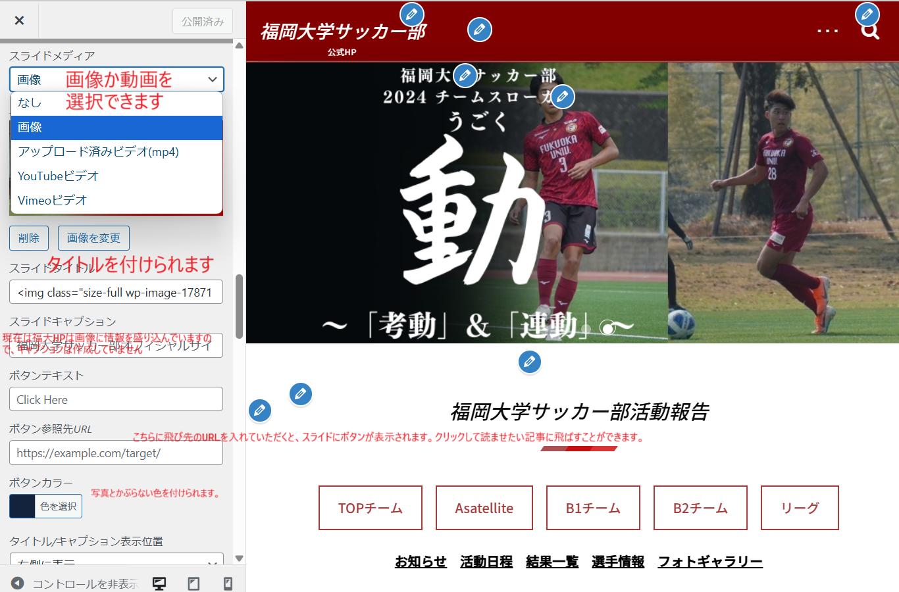899x592 pixels.
Task: Click the right slide photo of player 28
Action: [783, 203]
